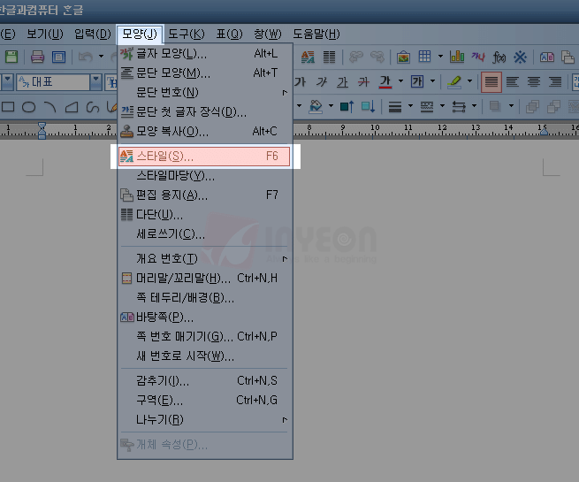Click the right indent marker on ruler
The width and height of the screenshot is (579, 482).
(544, 131)
